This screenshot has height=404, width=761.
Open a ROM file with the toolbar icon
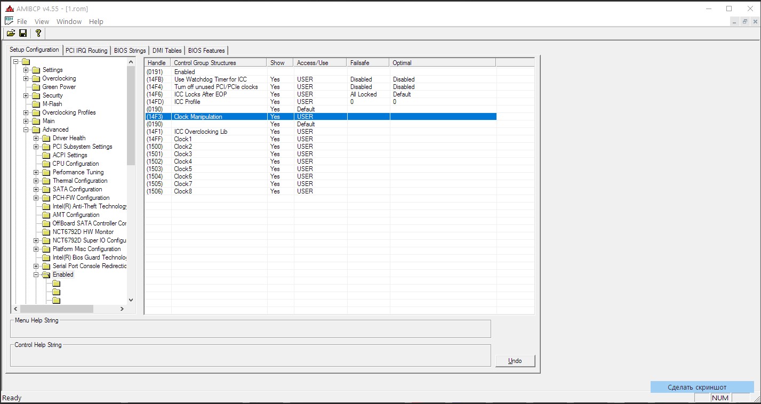pyautogui.click(x=11, y=33)
